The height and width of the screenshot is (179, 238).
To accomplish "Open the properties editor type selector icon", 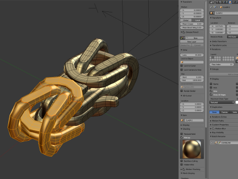I will click(x=212, y=2).
